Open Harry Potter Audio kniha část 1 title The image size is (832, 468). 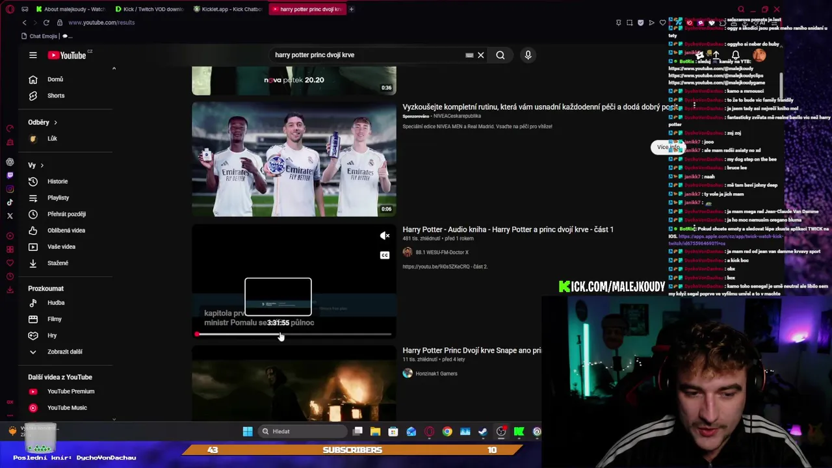[x=508, y=229]
